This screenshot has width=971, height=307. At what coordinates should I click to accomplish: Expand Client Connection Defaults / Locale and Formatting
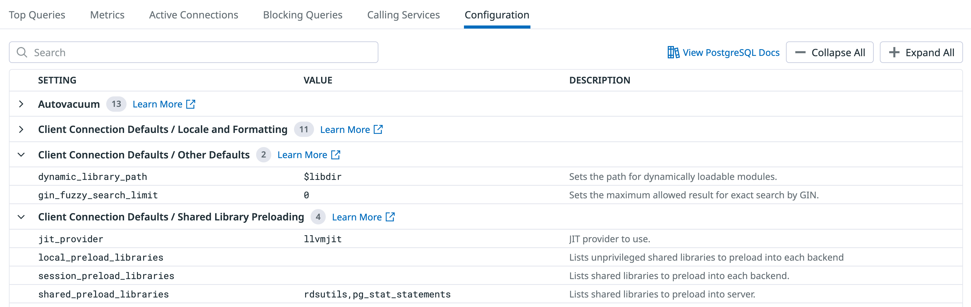click(21, 129)
